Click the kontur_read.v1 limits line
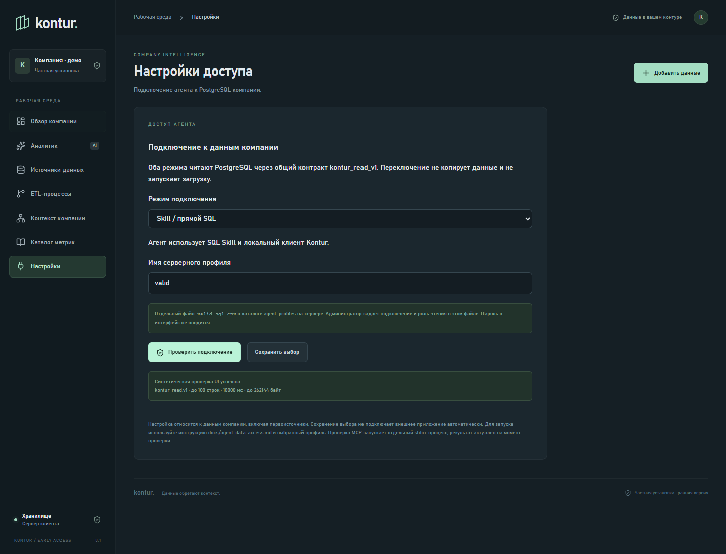The width and height of the screenshot is (726, 554). (x=218, y=390)
